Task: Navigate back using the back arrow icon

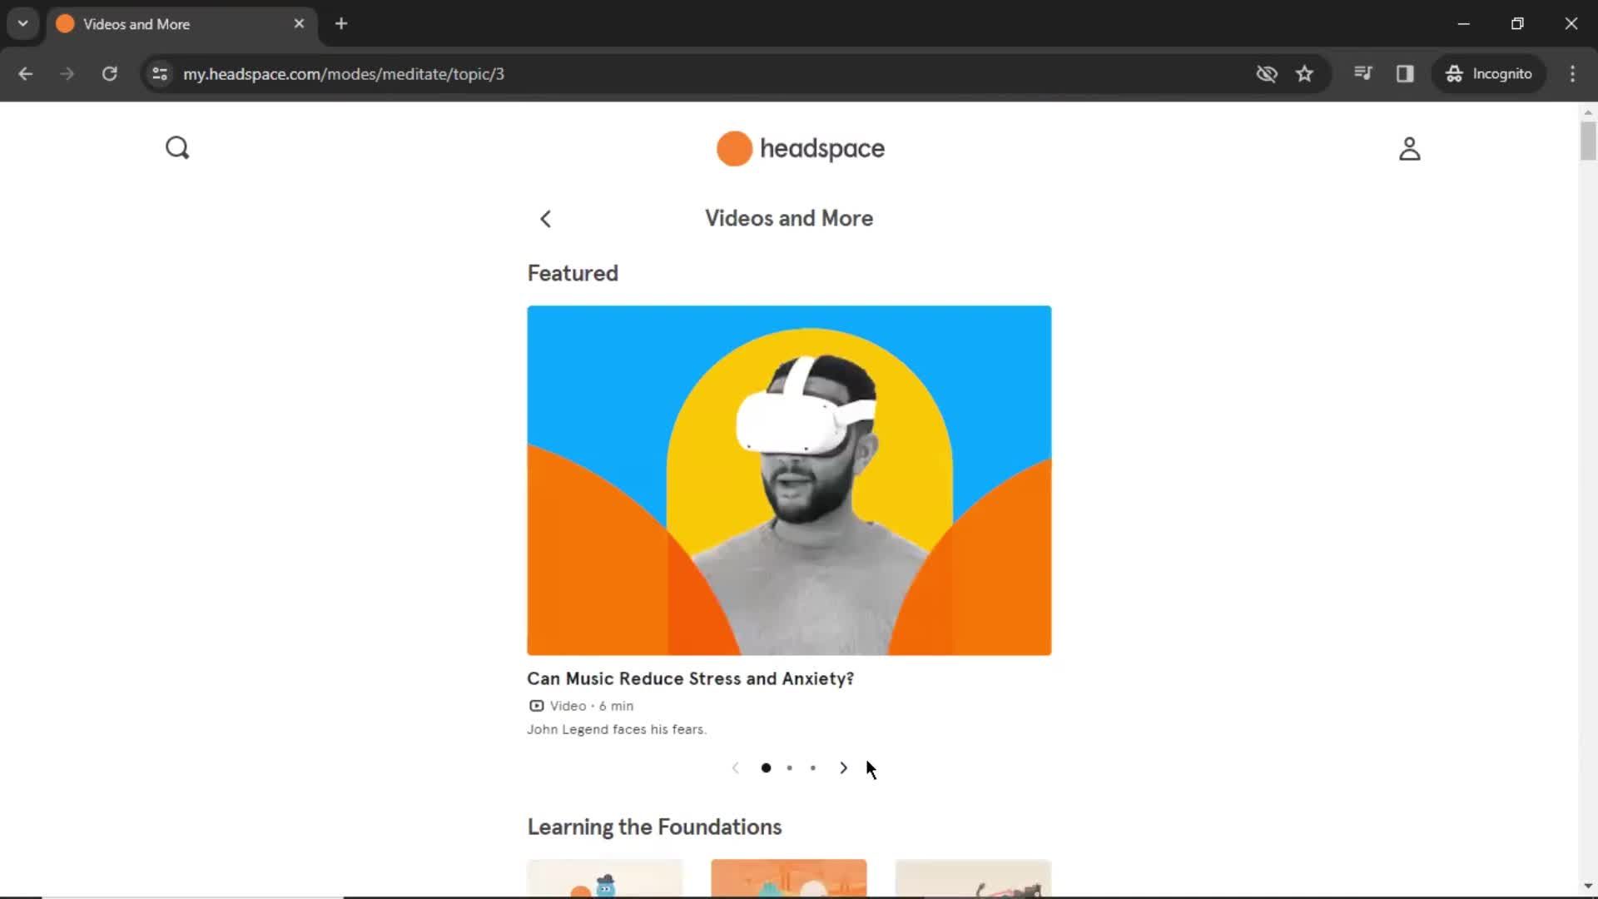Action: point(545,217)
